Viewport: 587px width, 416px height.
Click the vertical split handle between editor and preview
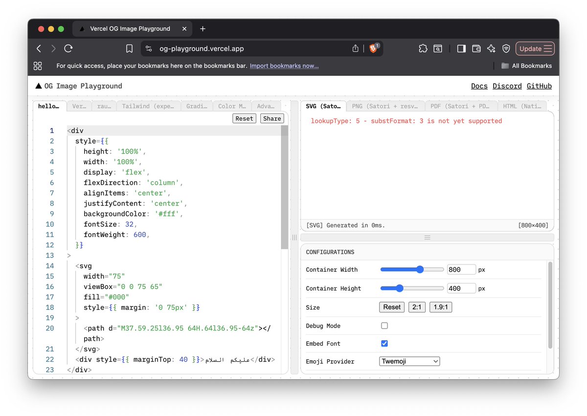click(x=294, y=237)
